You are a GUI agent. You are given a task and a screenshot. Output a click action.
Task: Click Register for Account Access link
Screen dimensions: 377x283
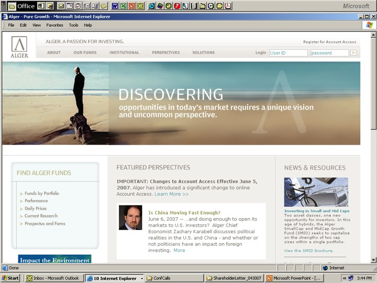330,42
